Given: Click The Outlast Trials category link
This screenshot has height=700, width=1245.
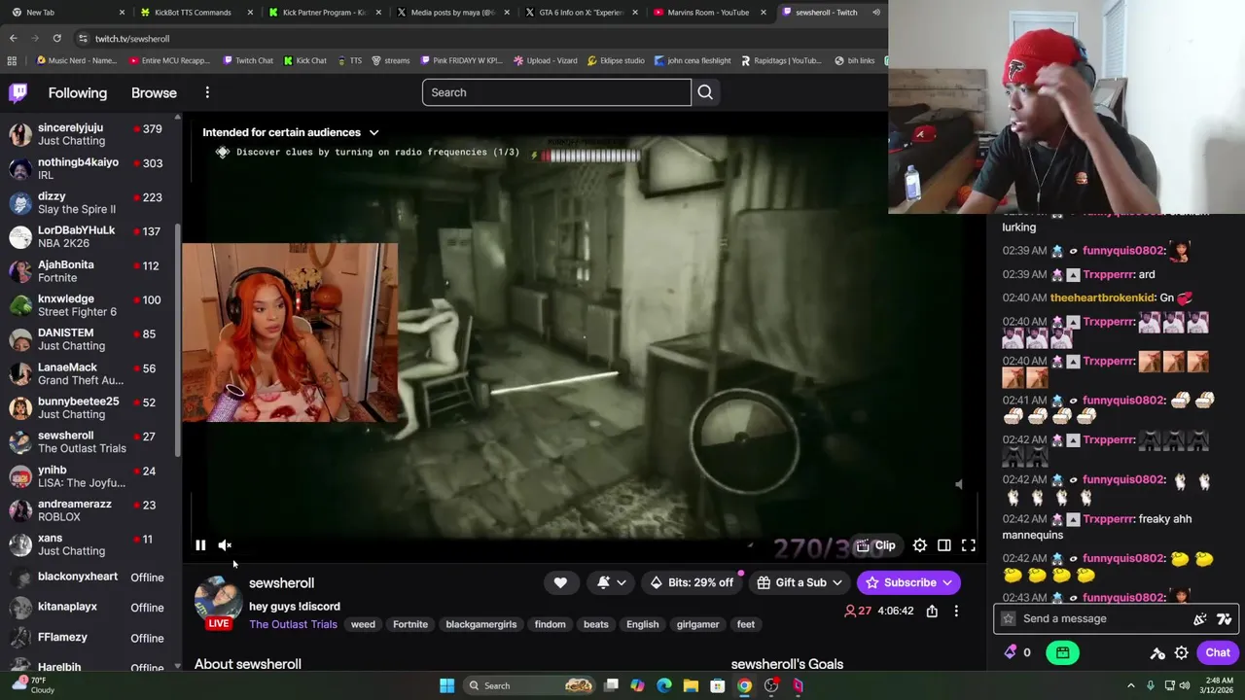Looking at the screenshot, I should click(293, 624).
